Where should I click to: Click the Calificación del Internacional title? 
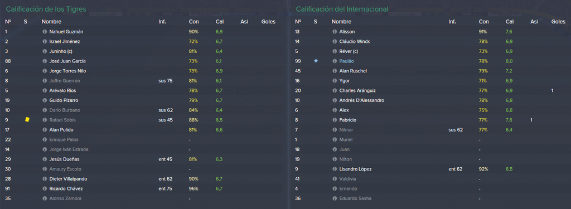click(342, 9)
